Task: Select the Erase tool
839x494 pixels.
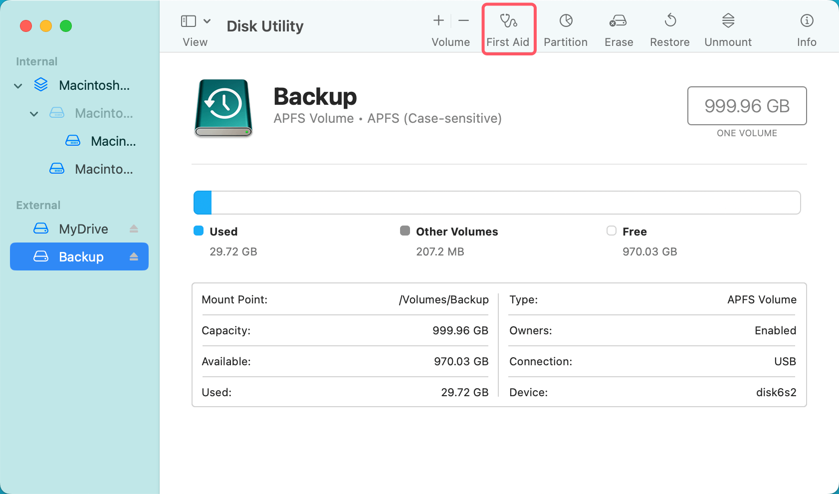Action: (x=618, y=28)
